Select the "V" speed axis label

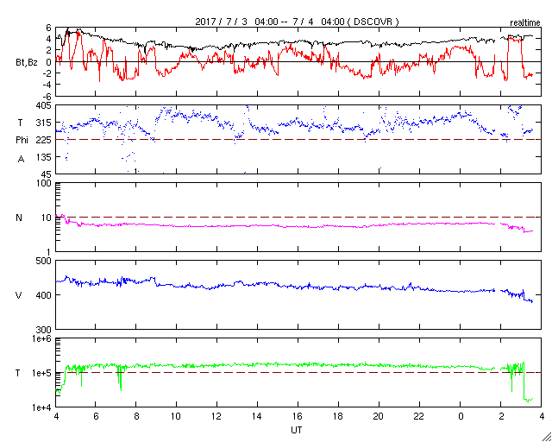19,295
